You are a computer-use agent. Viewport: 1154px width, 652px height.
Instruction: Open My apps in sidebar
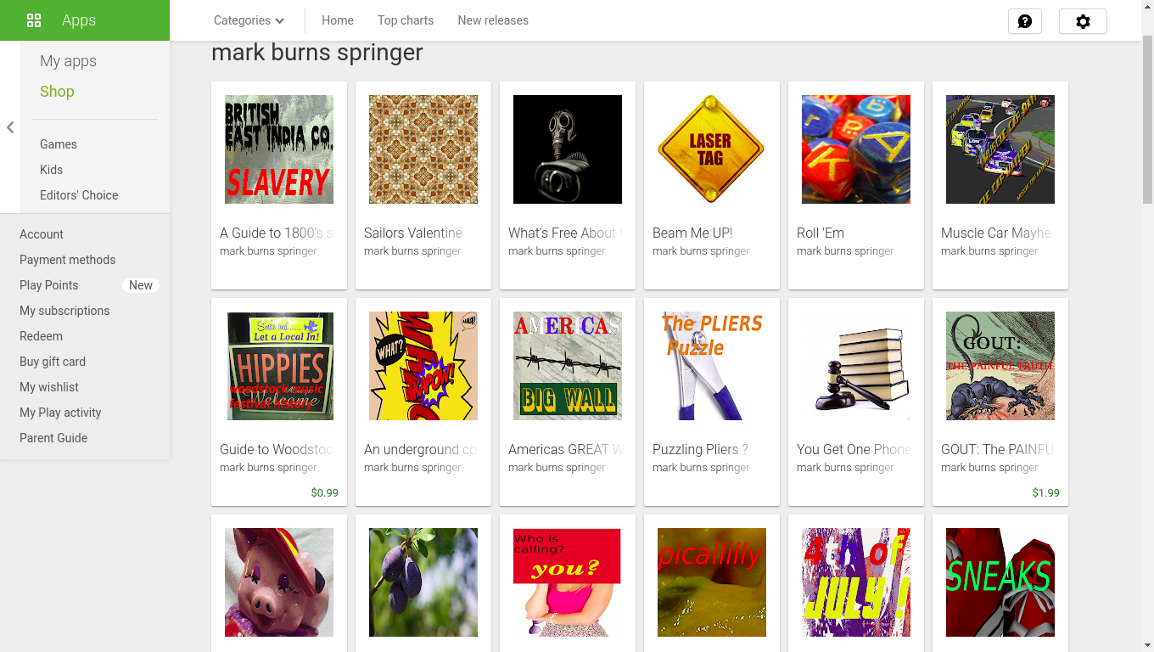coord(68,61)
